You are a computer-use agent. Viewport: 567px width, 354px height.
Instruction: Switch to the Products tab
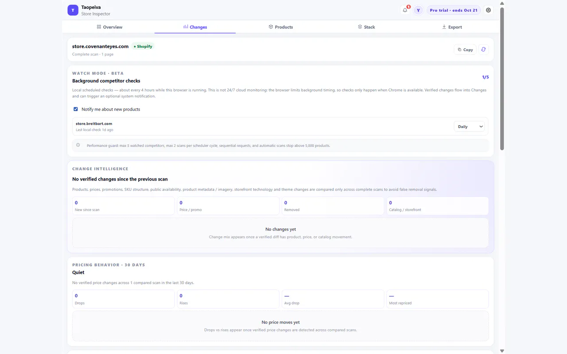pyautogui.click(x=280, y=27)
